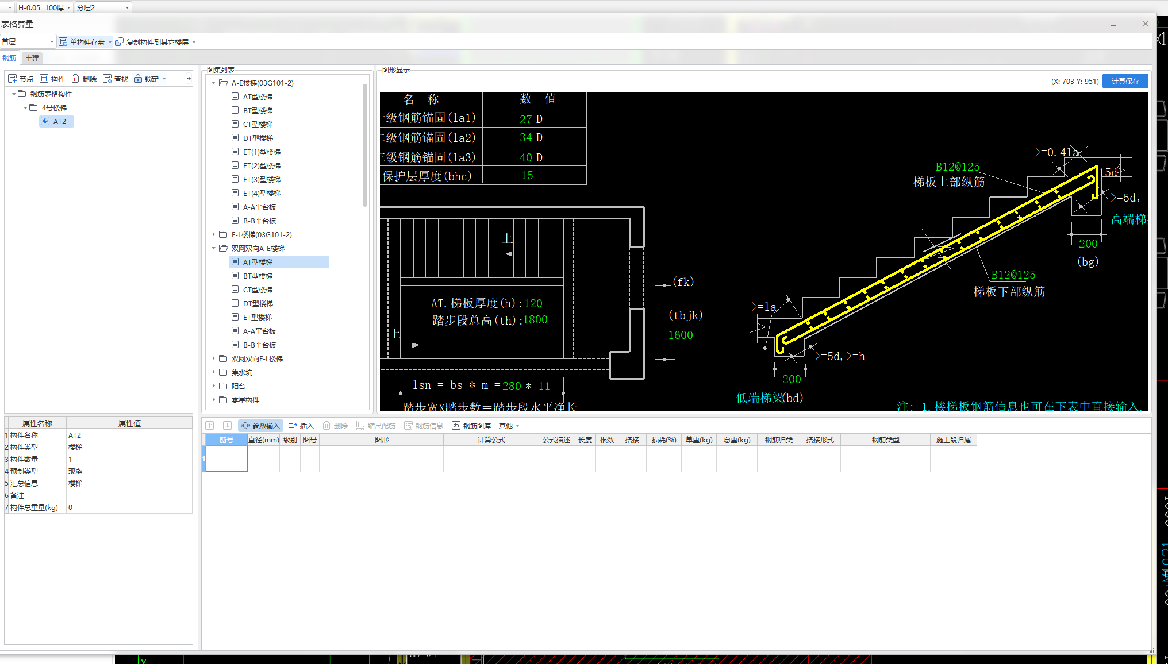Collapse the 4号楼梯 tree node

point(25,107)
